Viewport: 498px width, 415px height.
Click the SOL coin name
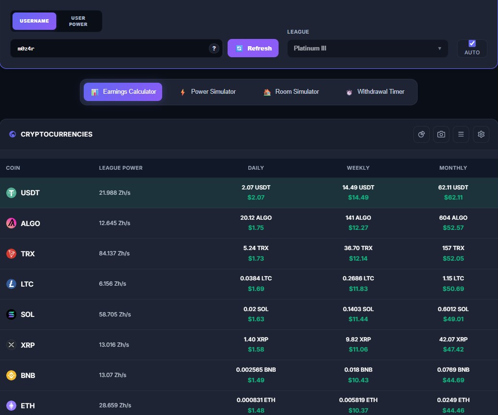coord(27,314)
